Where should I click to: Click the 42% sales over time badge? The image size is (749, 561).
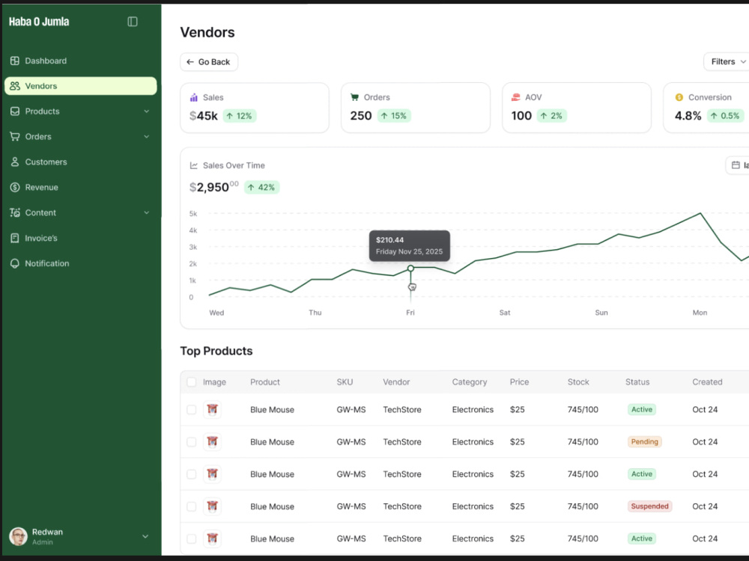pos(261,188)
